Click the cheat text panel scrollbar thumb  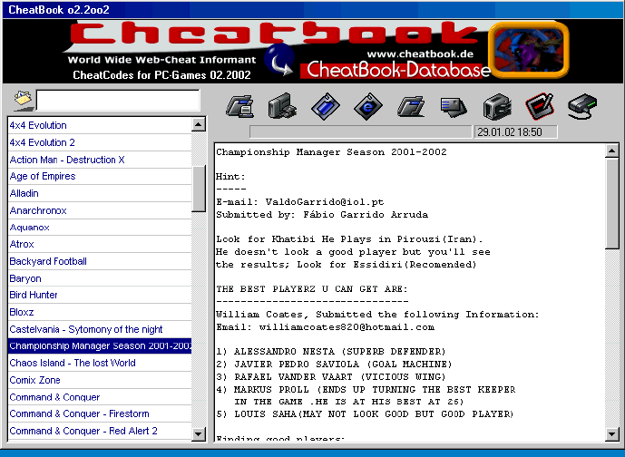[x=611, y=204]
